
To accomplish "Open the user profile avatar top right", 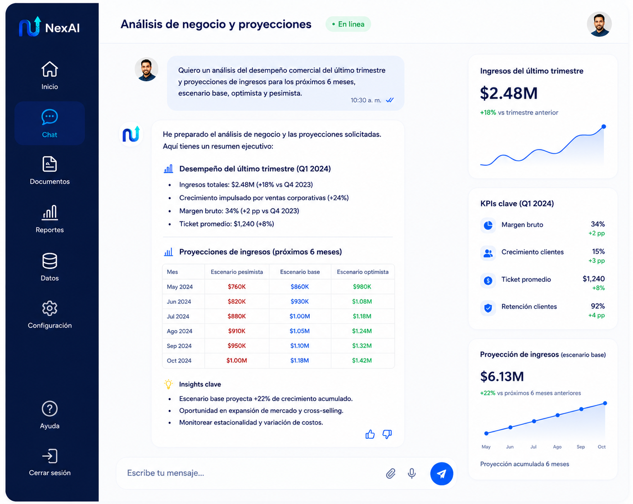I will pos(599,24).
